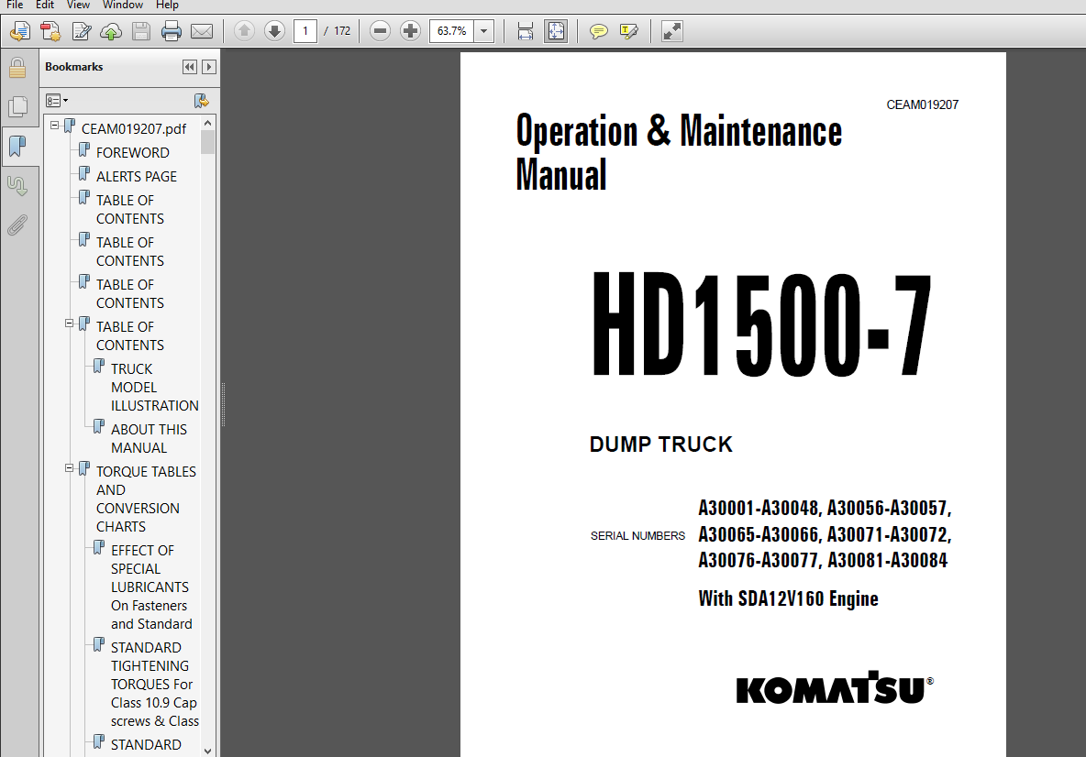The width and height of the screenshot is (1086, 757).
Task: Click the Edit/Sign document toolbar icon
Action: click(81, 31)
